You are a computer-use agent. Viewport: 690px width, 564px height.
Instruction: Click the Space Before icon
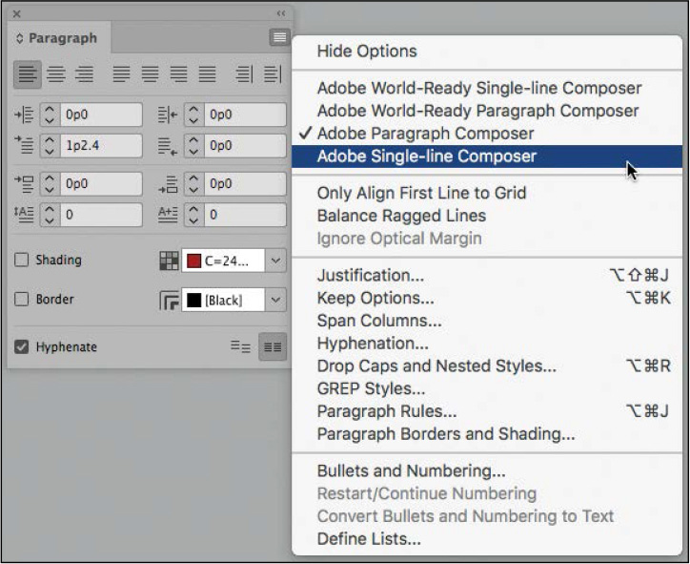coord(24,184)
